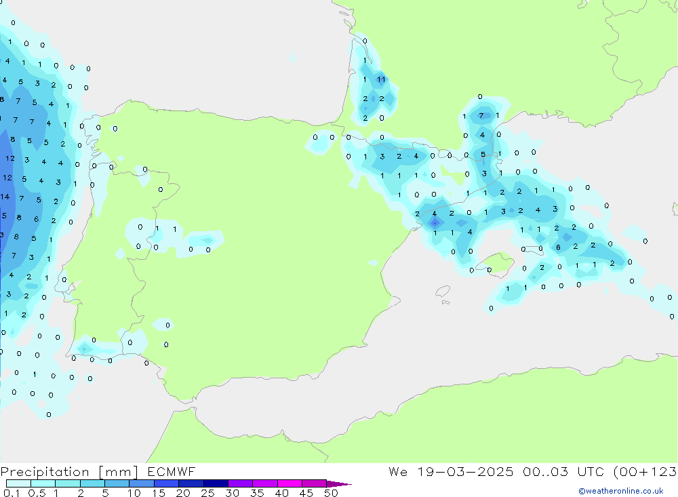Click the legend scale label '45'
This screenshot has height=497, width=678.
click(x=306, y=493)
